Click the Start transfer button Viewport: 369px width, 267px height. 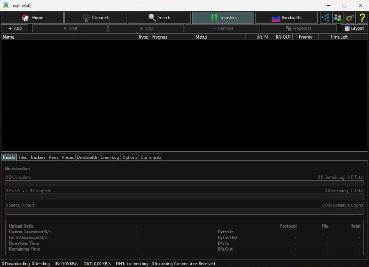[70, 28]
